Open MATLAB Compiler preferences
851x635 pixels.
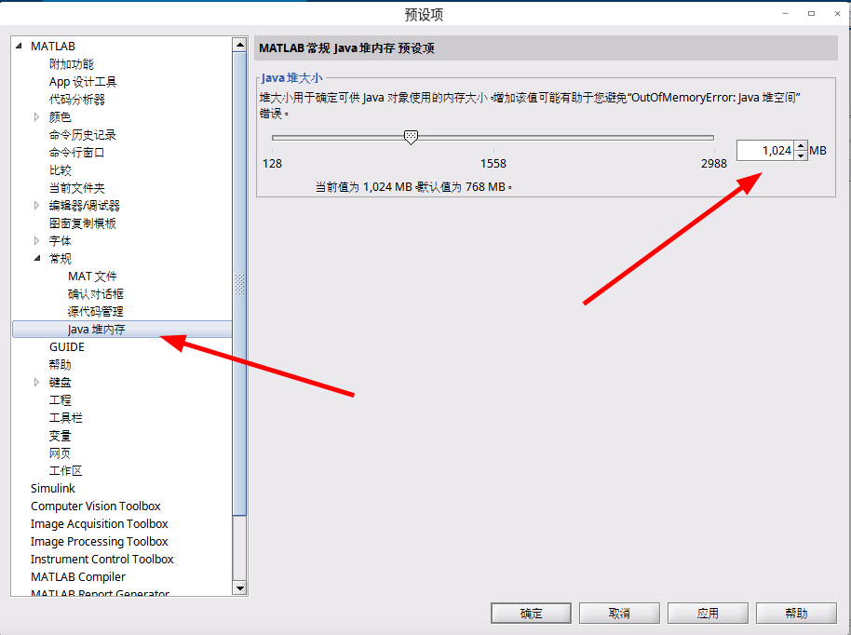78,577
